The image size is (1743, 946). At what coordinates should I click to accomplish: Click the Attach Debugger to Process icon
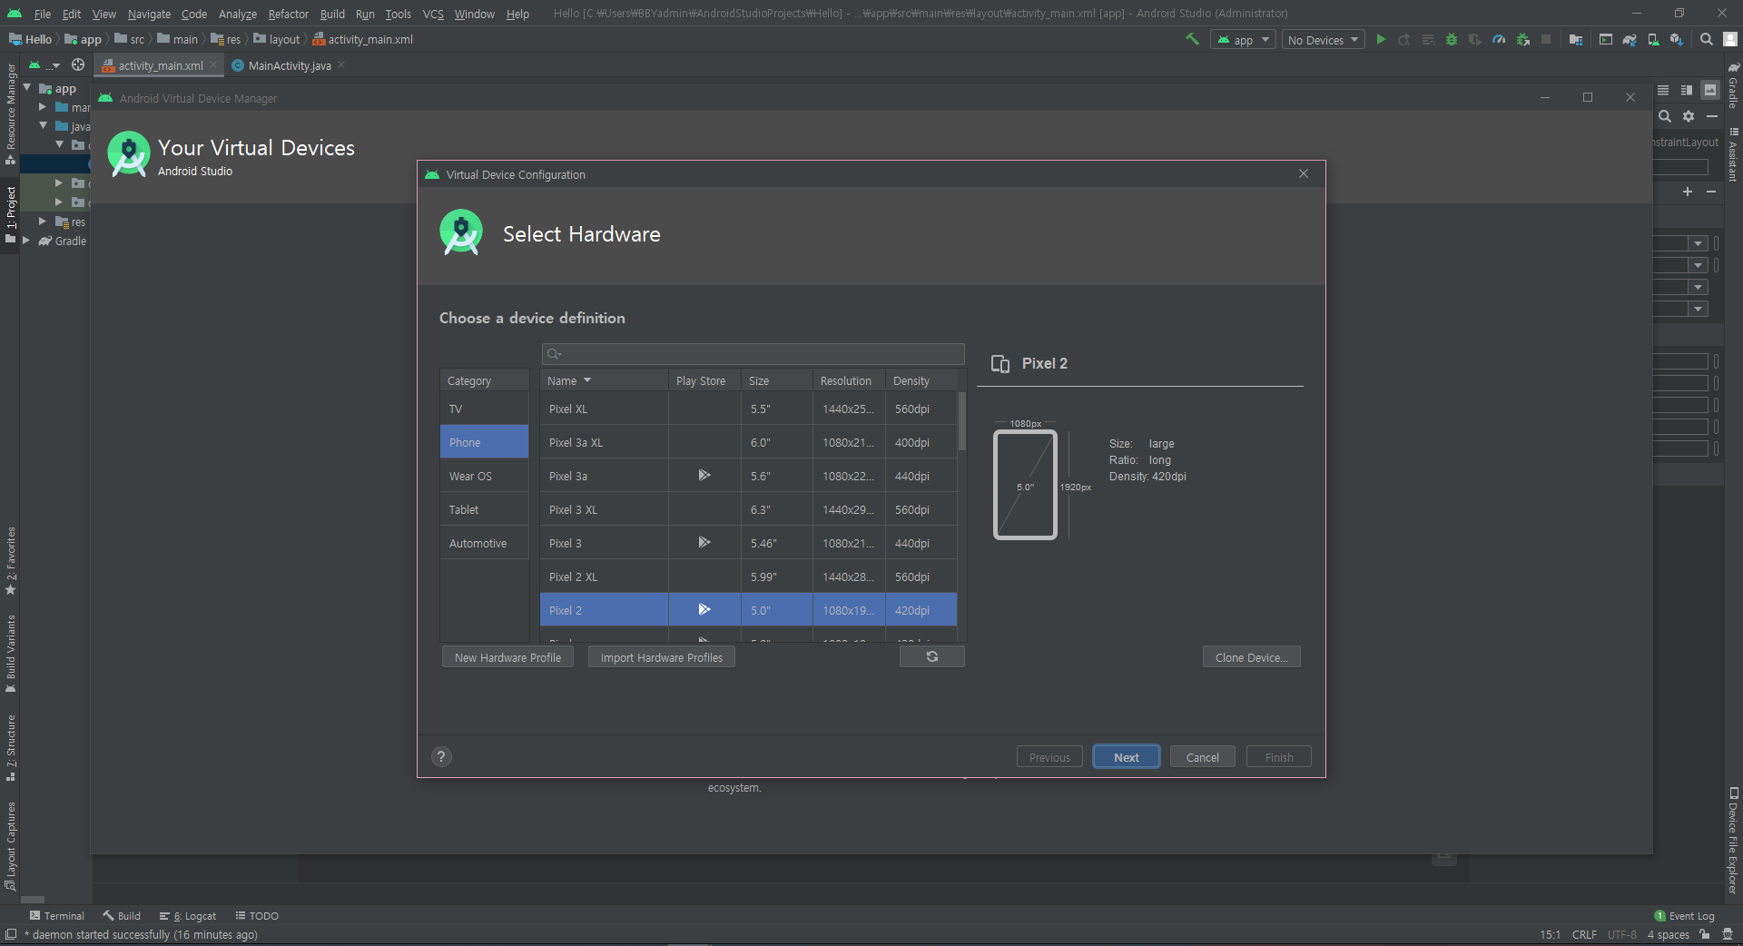click(x=1522, y=39)
